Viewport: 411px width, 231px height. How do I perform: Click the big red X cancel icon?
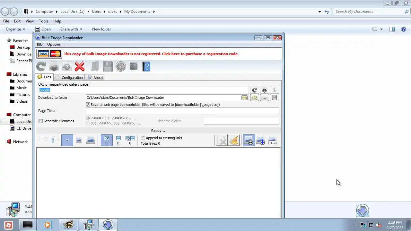click(x=80, y=66)
